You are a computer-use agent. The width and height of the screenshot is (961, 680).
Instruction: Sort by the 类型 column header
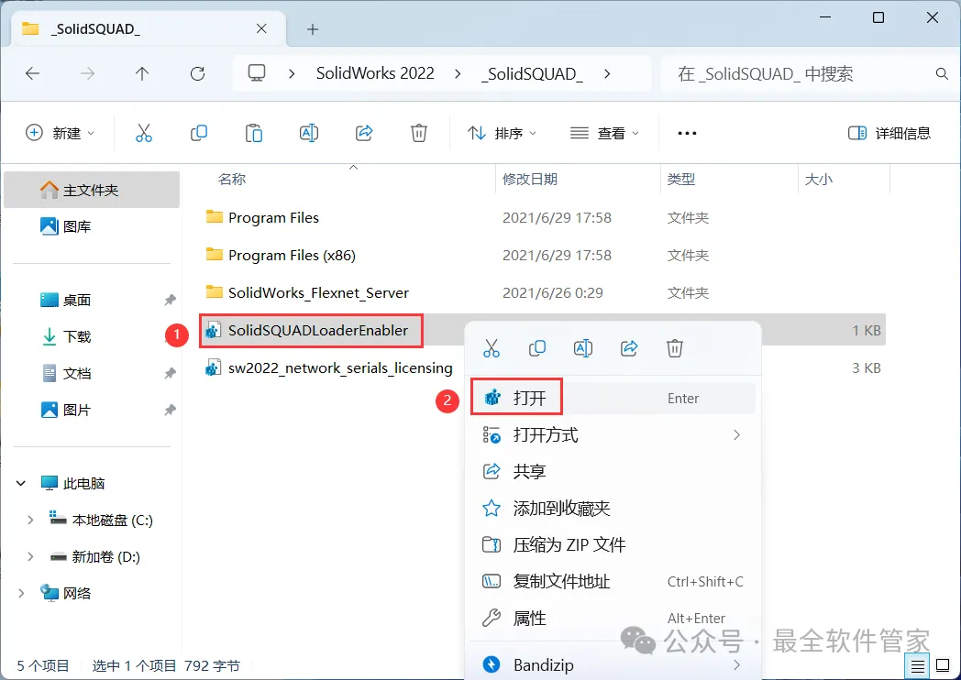coord(681,179)
